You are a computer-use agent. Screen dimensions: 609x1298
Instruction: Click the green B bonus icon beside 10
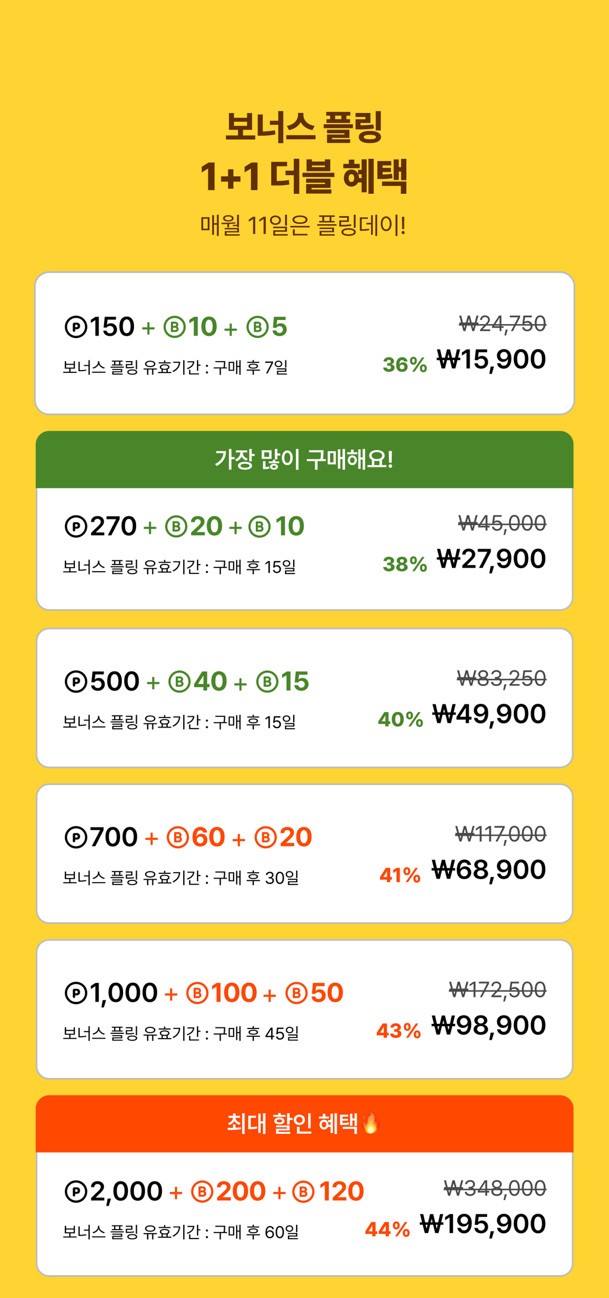(x=174, y=327)
